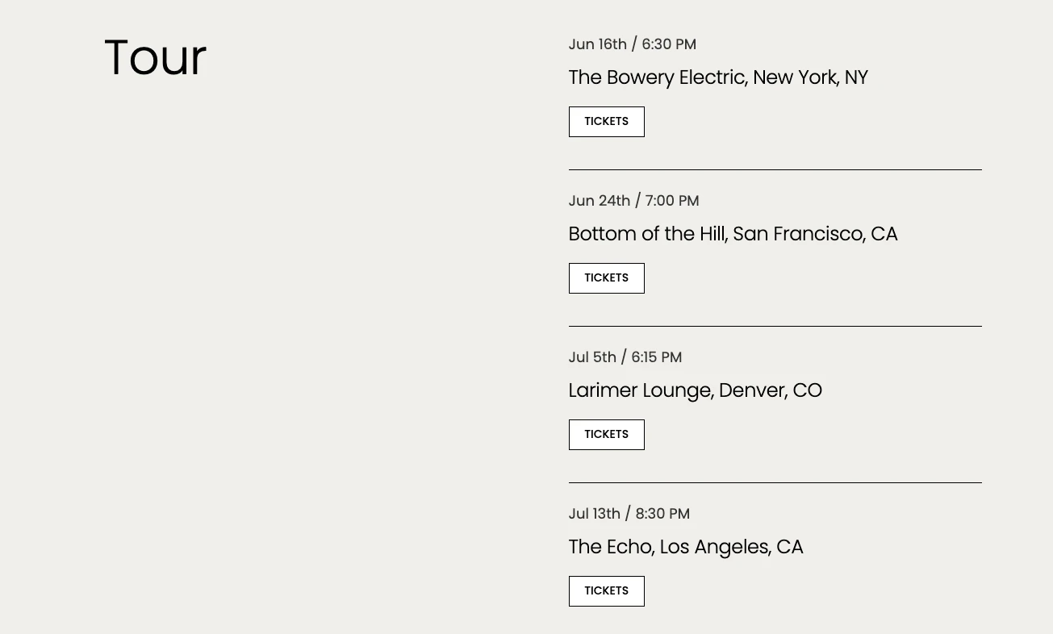Viewport: 1053px width, 634px height.
Task: Click the Tour page heading
Action: coord(155,57)
